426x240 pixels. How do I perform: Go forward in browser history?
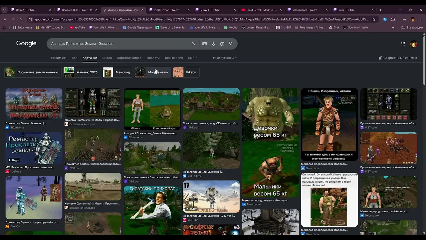(14, 19)
